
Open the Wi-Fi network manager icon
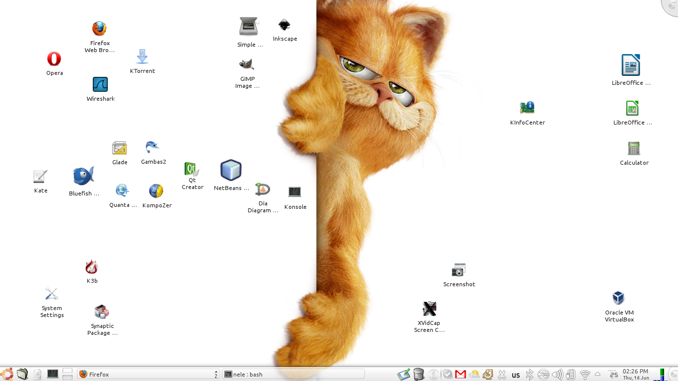click(x=585, y=375)
